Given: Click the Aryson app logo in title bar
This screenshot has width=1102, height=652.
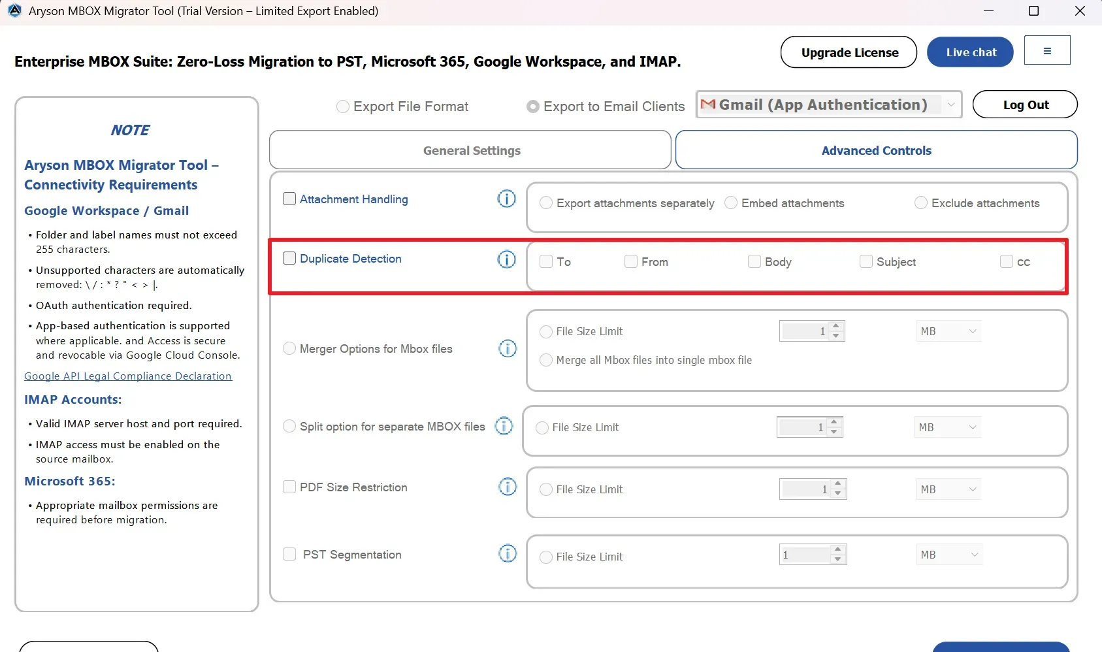Looking at the screenshot, I should 14,11.
